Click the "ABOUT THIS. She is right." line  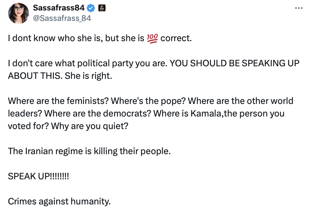click(60, 76)
